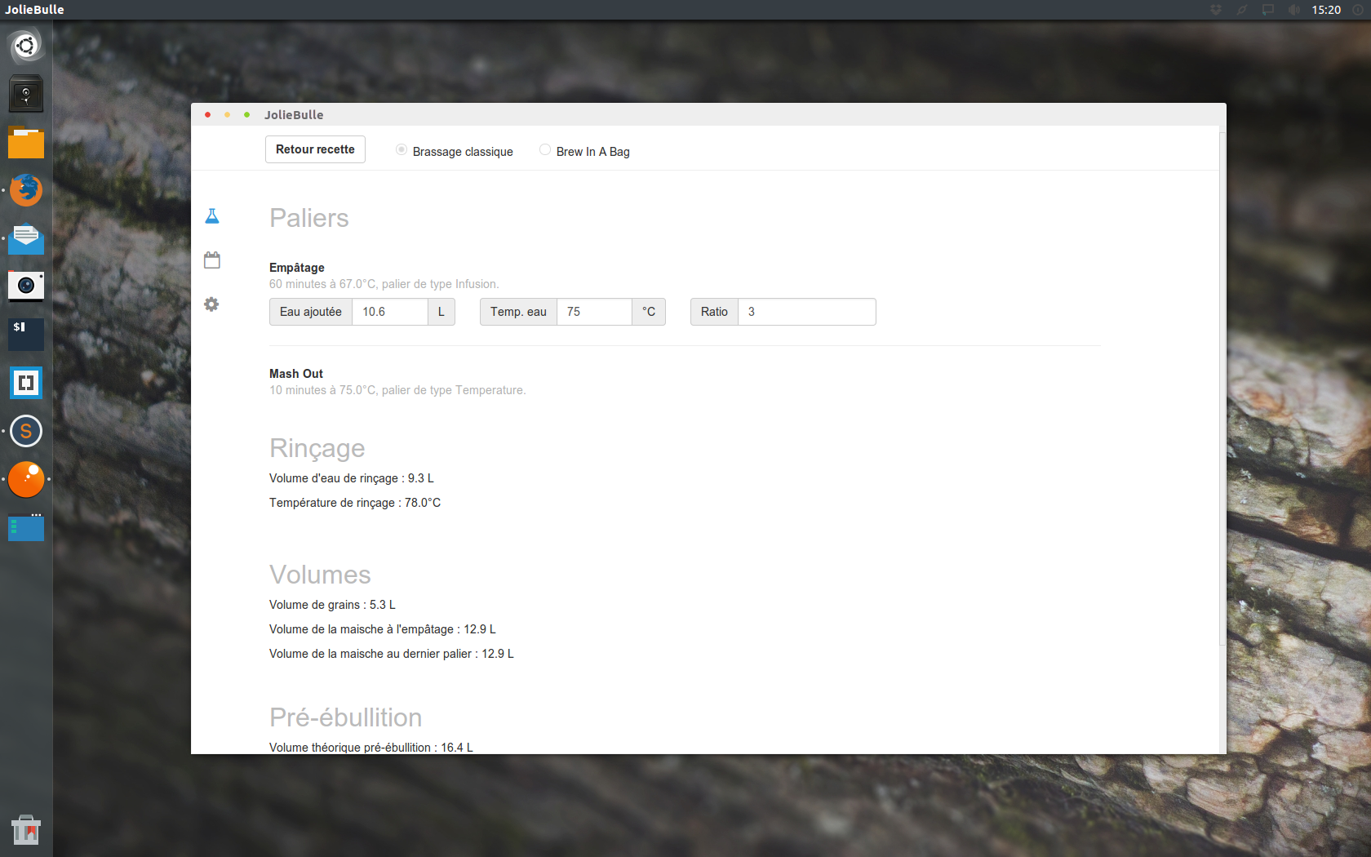This screenshot has width=1371, height=857.
Task: Open the flask brewing icon in sidebar
Action: pos(212,216)
